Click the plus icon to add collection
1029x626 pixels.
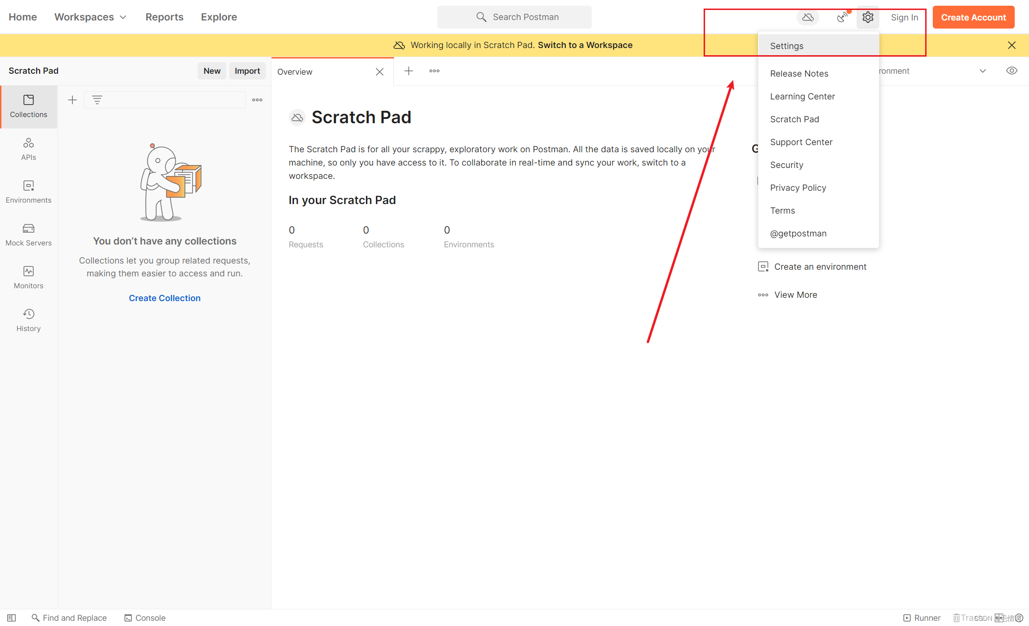(x=72, y=100)
